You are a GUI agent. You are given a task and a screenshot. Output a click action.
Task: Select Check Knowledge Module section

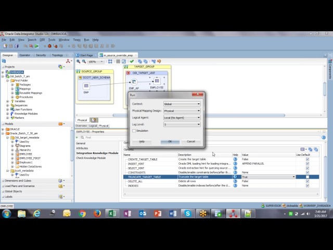click(91, 158)
